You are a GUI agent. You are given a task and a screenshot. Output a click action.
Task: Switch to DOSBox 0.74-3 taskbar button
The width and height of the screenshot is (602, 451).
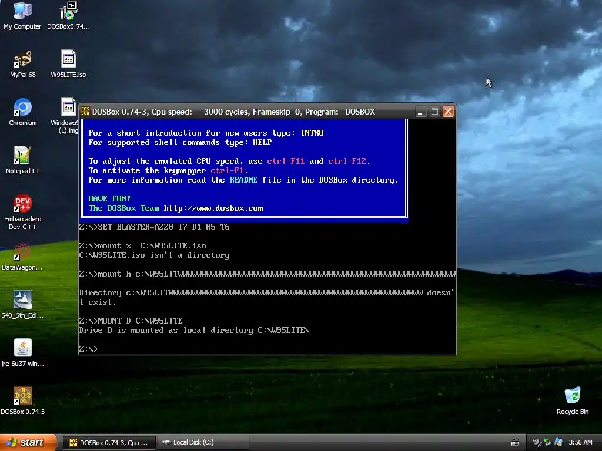109,443
